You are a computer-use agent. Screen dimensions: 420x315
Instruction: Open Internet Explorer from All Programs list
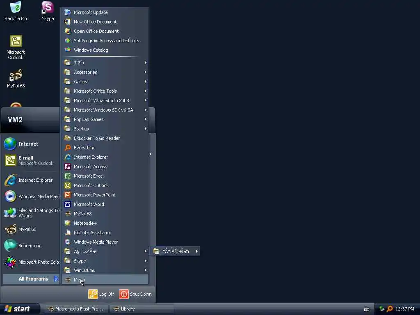click(x=105, y=157)
